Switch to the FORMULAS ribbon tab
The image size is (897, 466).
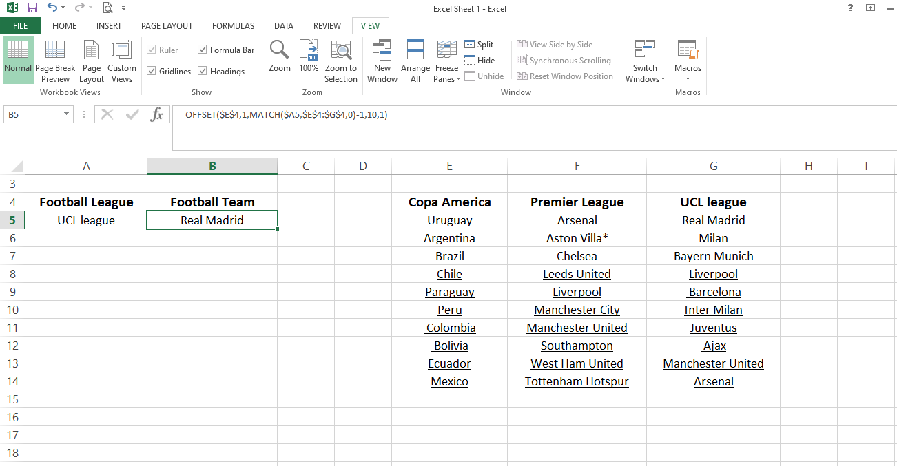pos(233,25)
